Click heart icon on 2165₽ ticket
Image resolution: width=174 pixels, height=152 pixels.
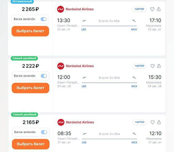coord(153,122)
